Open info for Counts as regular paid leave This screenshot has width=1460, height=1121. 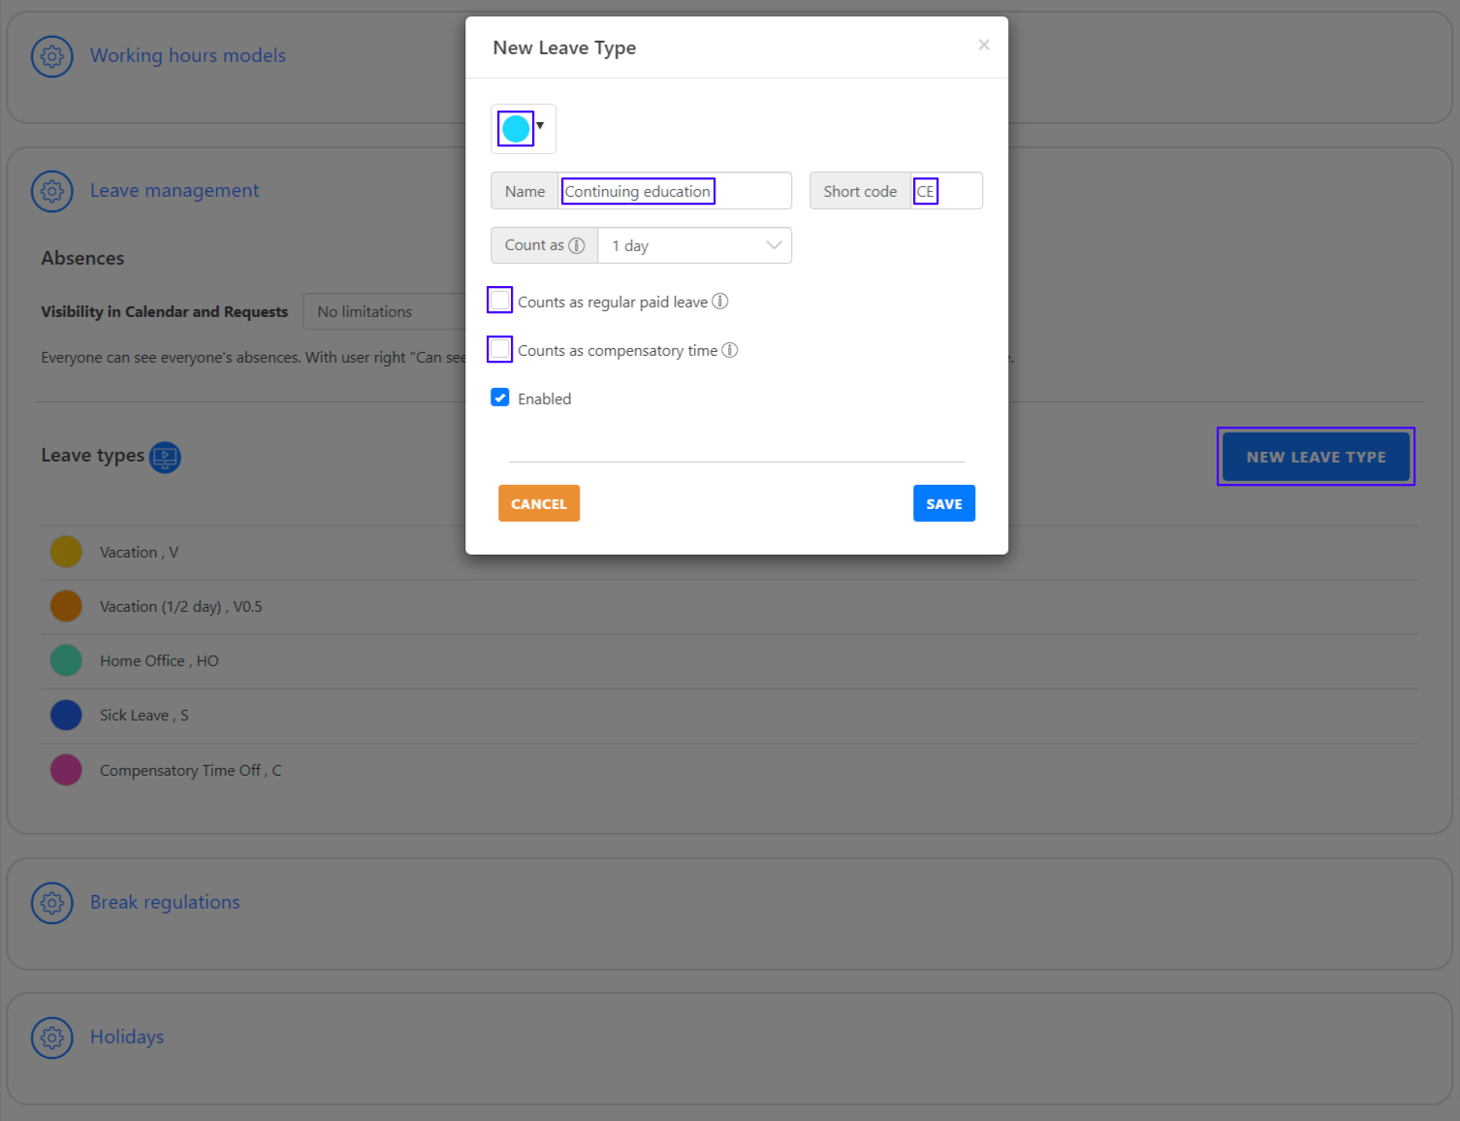pos(720,302)
